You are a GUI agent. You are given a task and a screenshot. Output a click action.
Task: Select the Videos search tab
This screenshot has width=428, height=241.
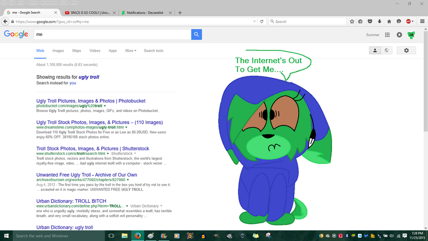pyautogui.click(x=95, y=51)
